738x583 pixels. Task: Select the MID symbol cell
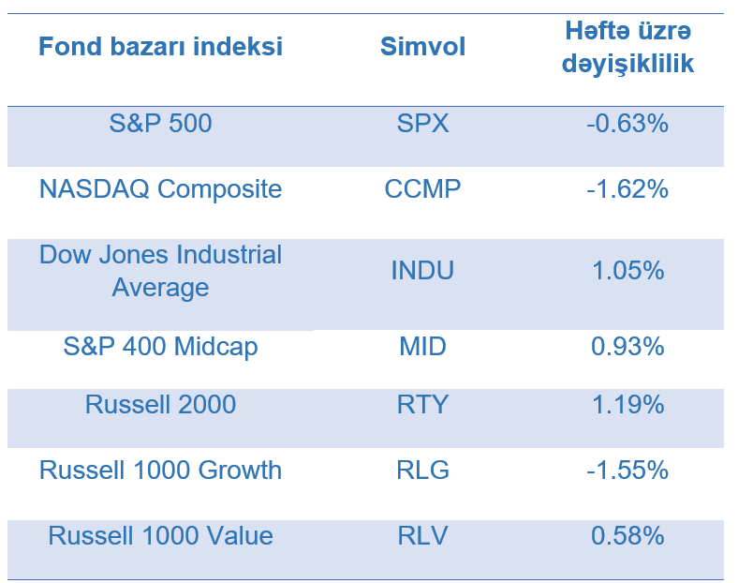pyautogui.click(x=422, y=347)
